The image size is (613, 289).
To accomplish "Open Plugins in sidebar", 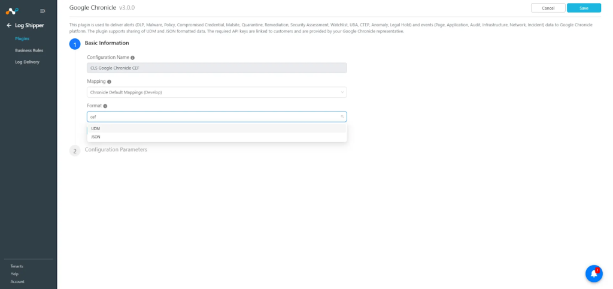I will [x=22, y=39].
